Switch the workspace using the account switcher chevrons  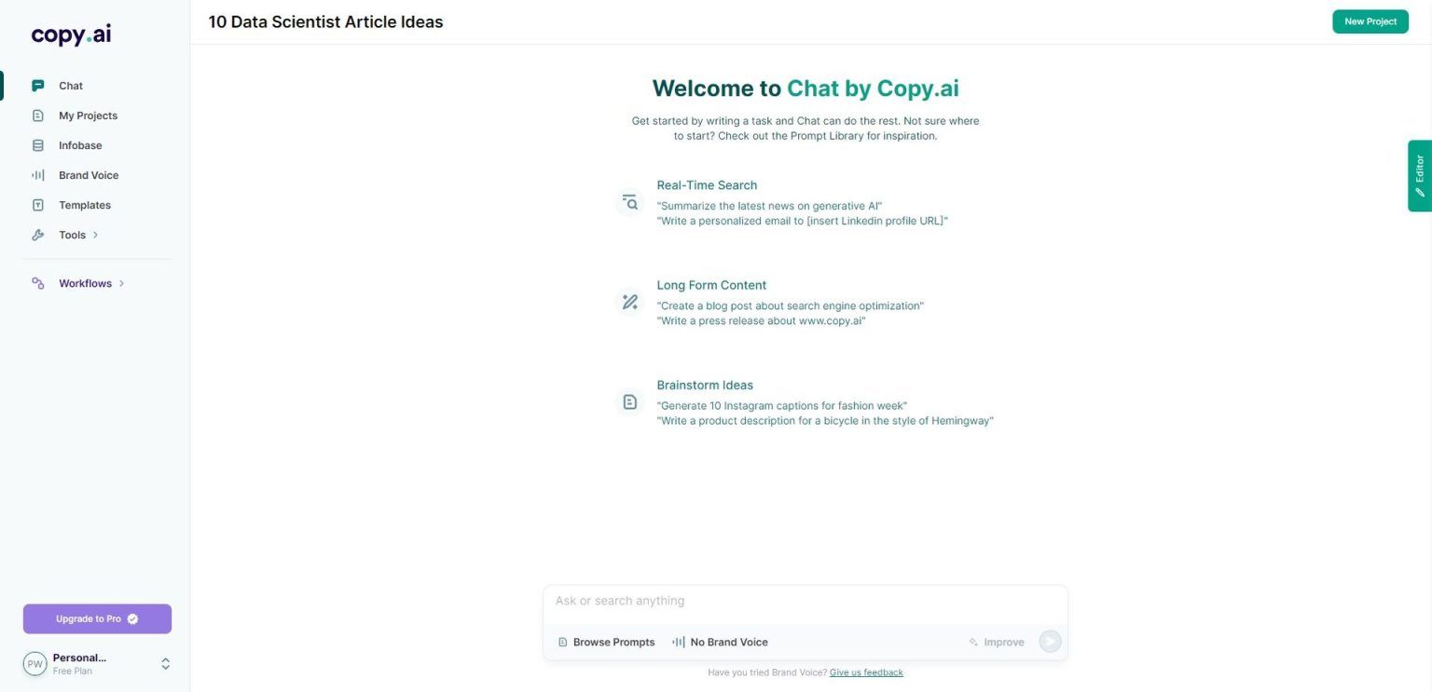(x=165, y=663)
